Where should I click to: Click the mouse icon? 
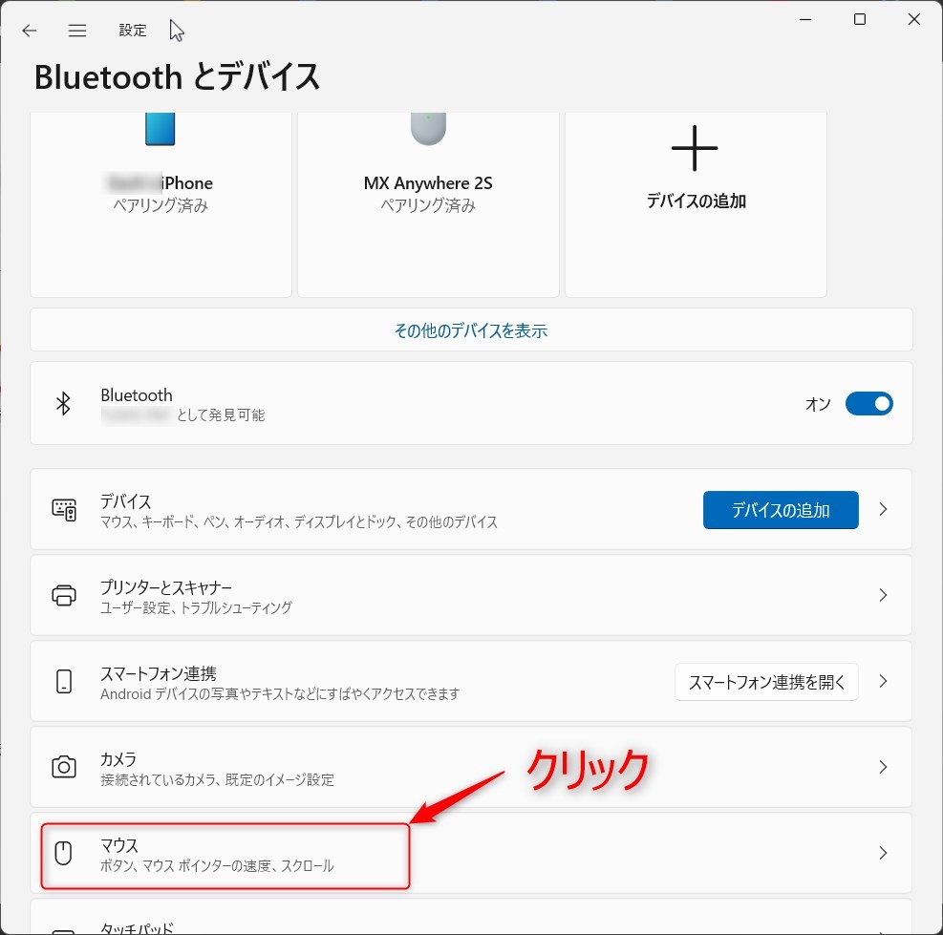pyautogui.click(x=63, y=853)
